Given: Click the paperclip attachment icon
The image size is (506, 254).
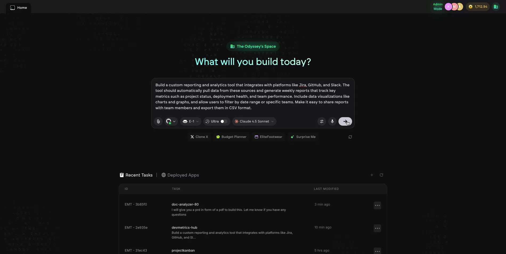Looking at the screenshot, I should 158,121.
